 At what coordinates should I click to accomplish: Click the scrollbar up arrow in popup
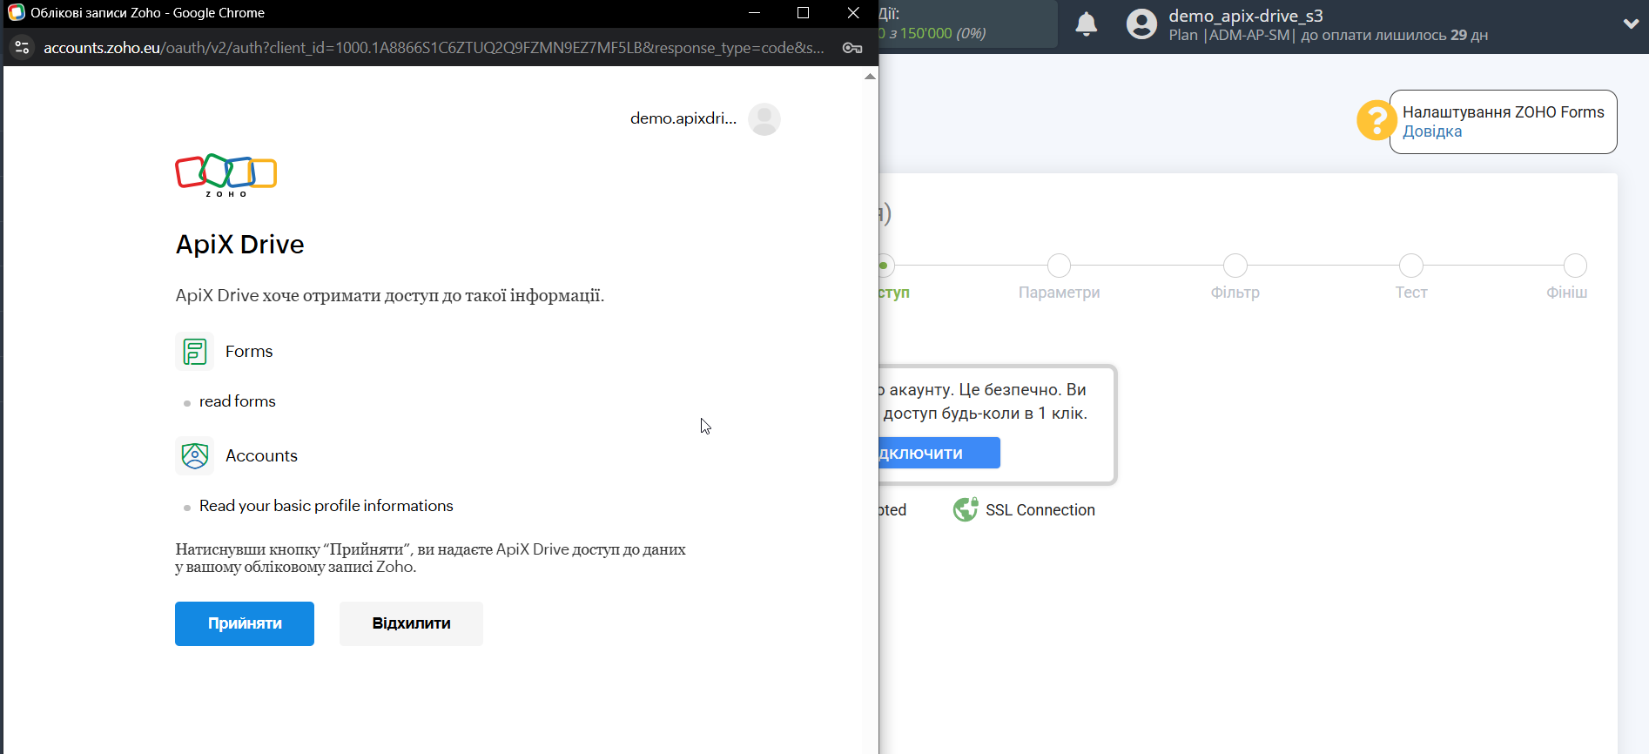[x=870, y=77]
